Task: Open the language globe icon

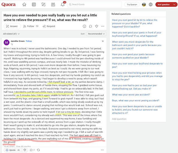Action: point(151,4)
